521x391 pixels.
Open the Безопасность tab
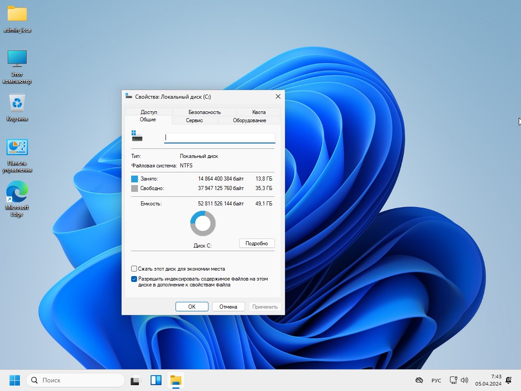tap(204, 112)
